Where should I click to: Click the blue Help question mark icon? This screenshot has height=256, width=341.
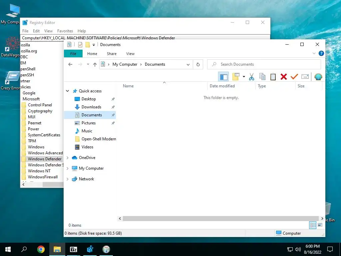[321, 53]
